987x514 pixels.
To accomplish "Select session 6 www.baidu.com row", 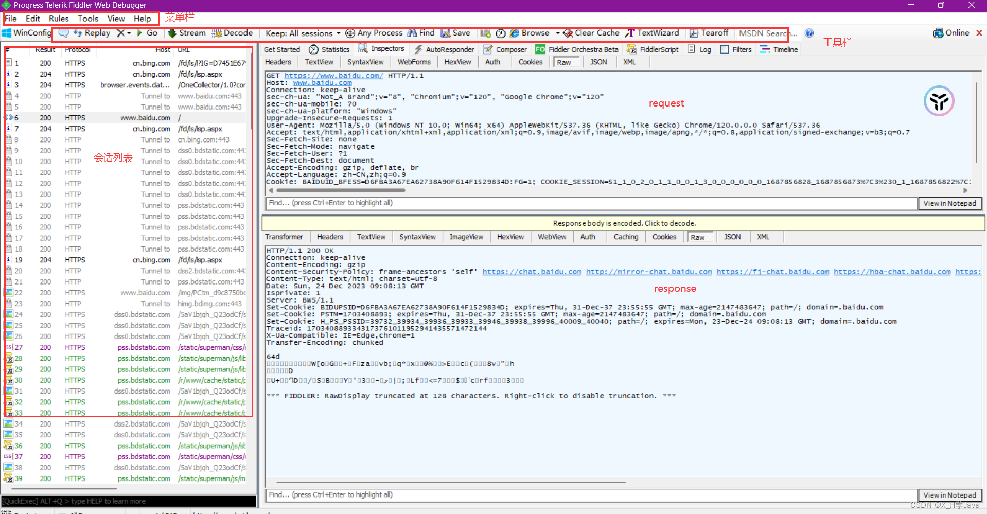I will [125, 118].
